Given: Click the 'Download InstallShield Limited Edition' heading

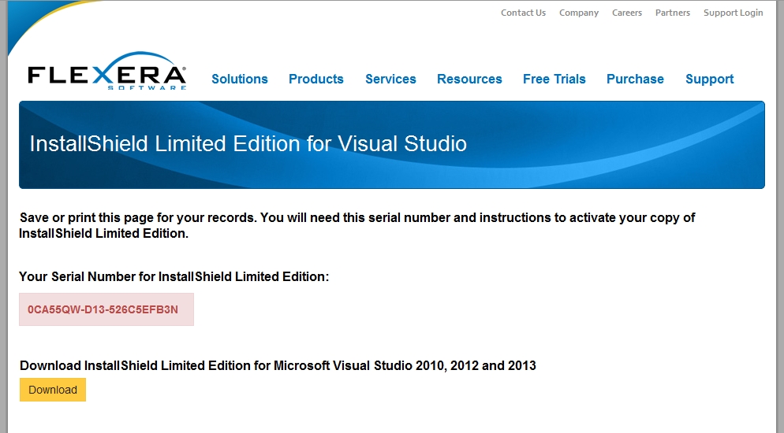Looking at the screenshot, I should point(278,365).
